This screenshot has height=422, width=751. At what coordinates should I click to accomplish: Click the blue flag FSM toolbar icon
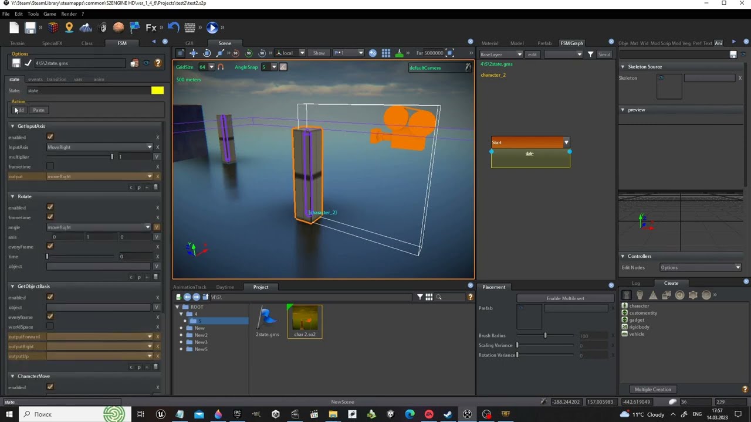[x=135, y=28]
